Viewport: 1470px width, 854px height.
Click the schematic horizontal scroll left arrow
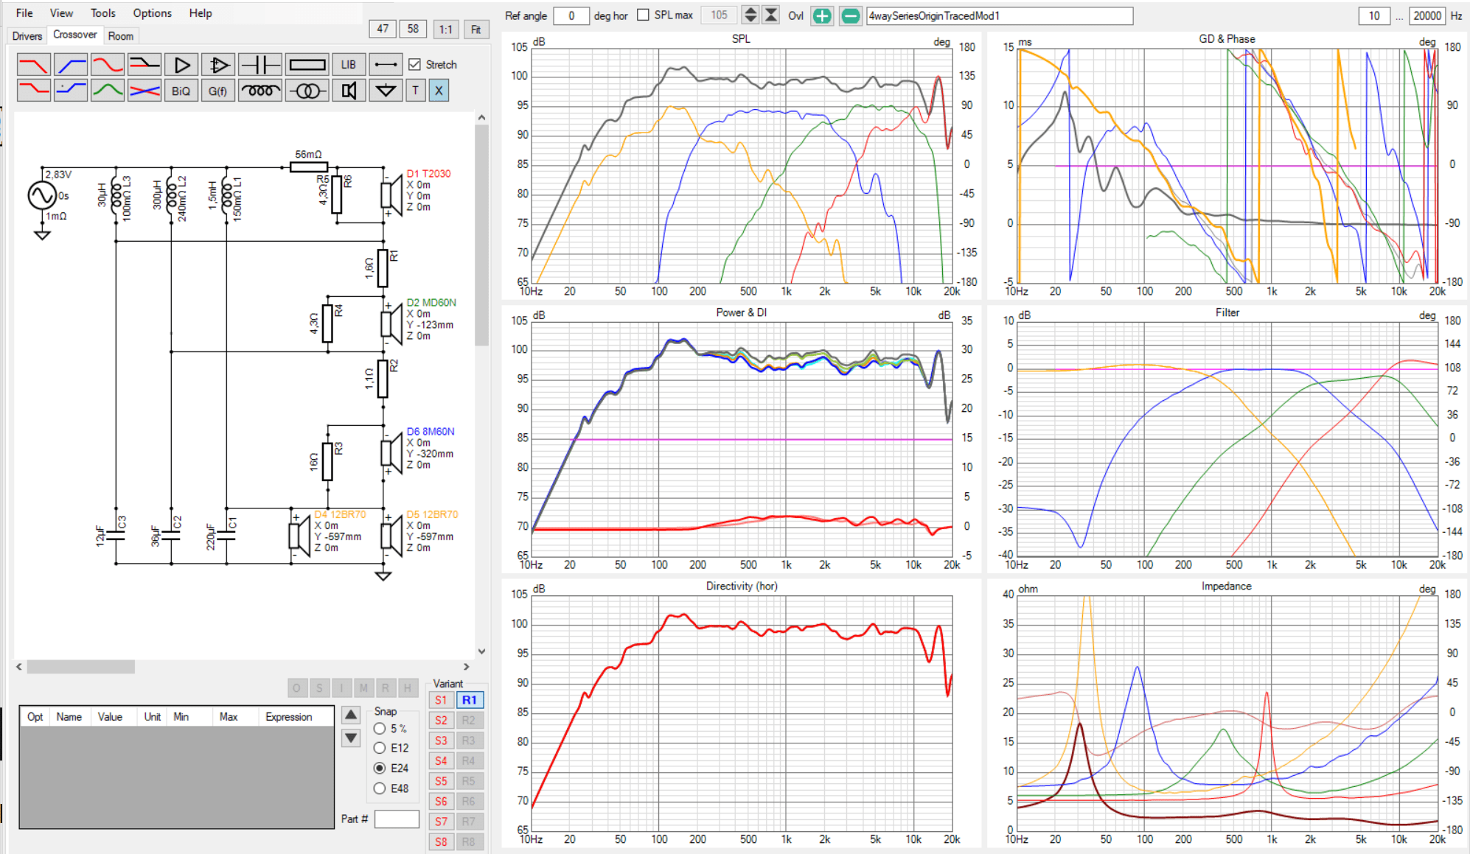19,667
